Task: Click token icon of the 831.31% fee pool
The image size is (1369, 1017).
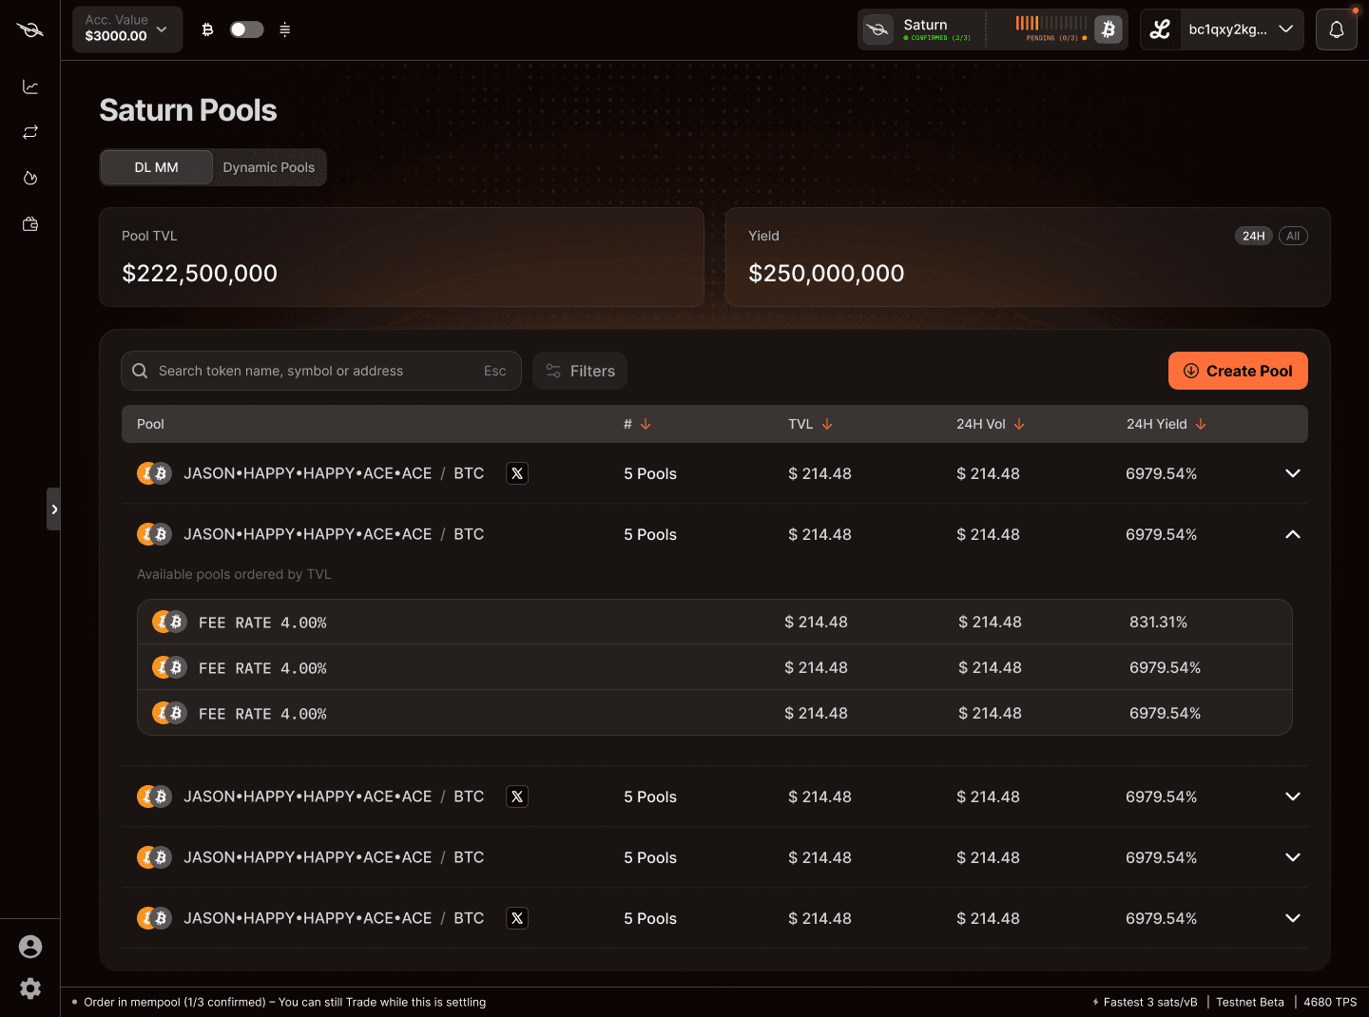Action: click(169, 622)
